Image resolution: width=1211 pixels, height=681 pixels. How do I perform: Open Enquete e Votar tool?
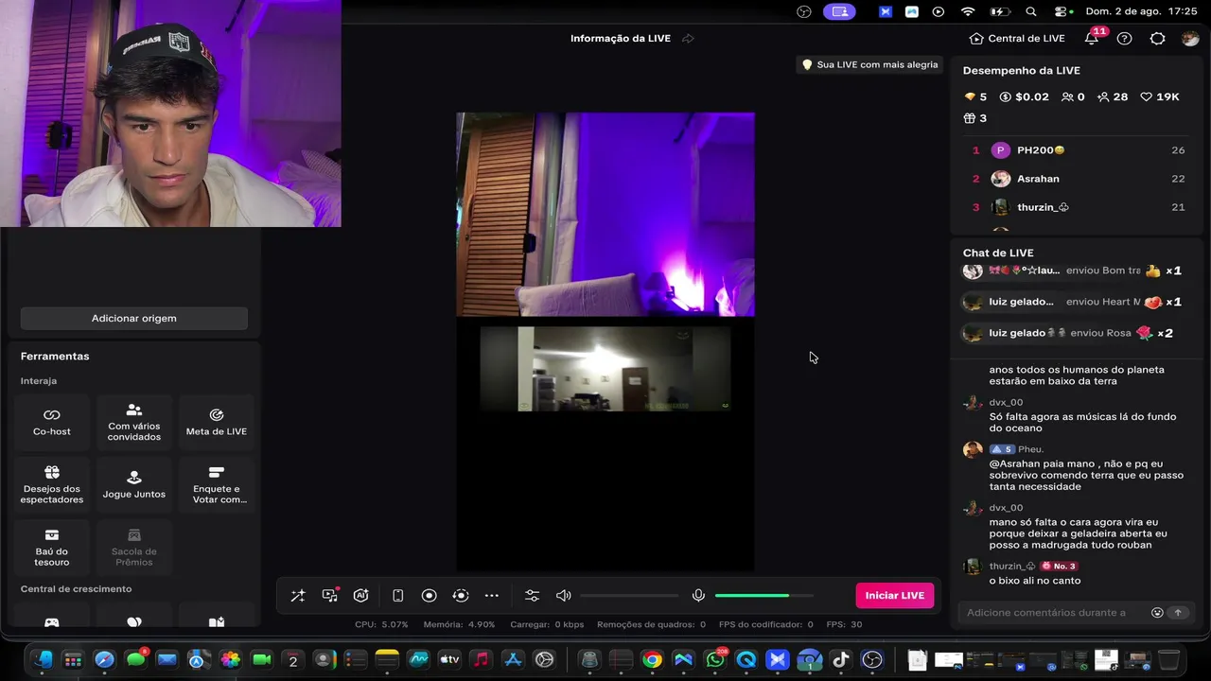tap(217, 484)
